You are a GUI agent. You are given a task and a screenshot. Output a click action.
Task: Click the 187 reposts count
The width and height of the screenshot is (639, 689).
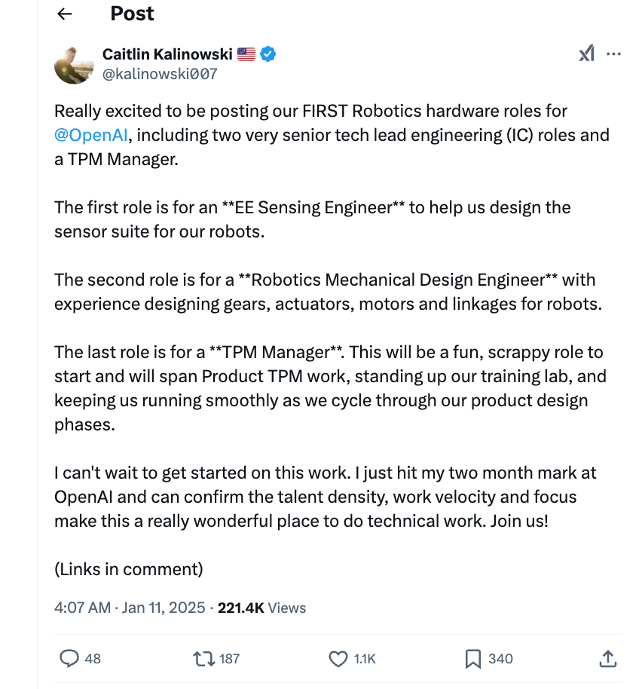(229, 659)
